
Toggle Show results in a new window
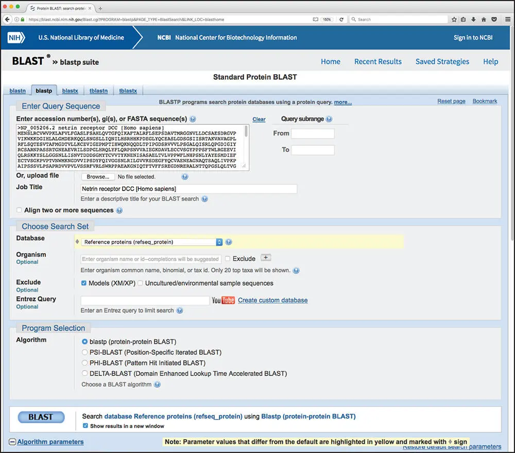tap(85, 426)
